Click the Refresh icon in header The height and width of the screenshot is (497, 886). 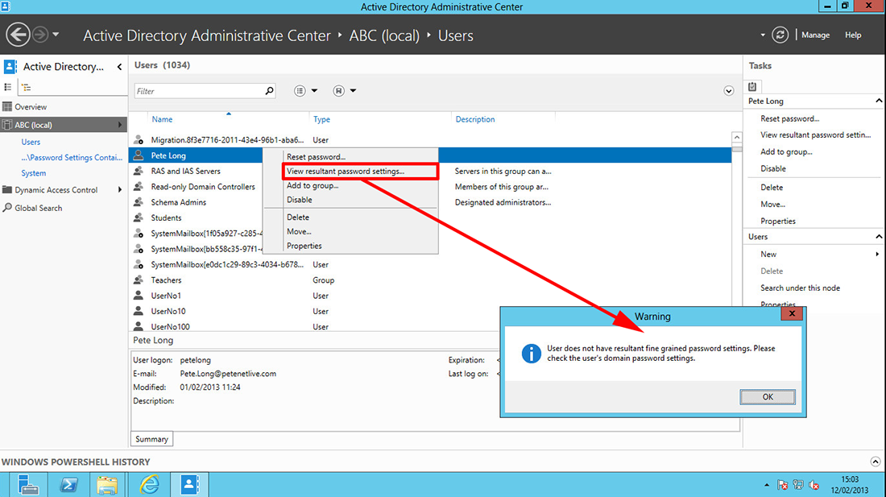[780, 35]
